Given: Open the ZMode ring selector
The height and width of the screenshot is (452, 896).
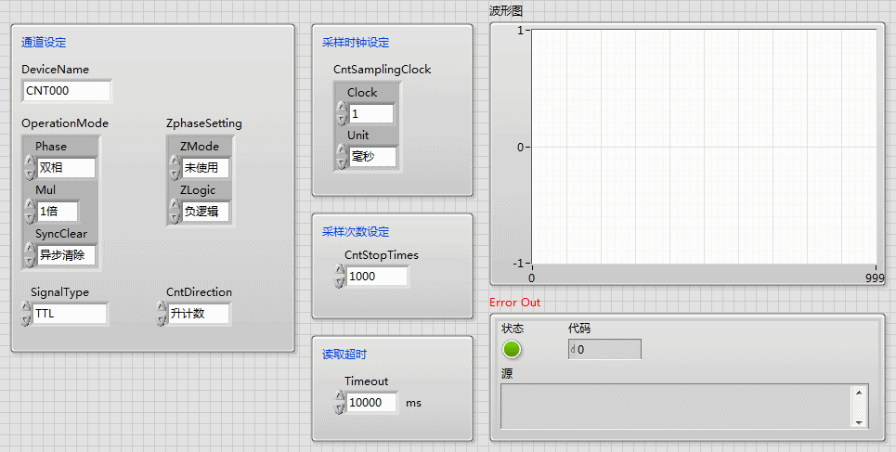Looking at the screenshot, I should pos(205,168).
